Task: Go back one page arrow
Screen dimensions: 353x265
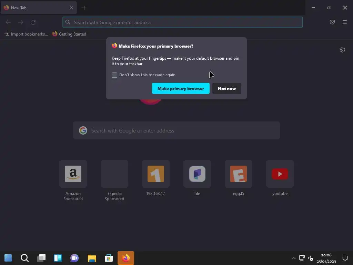Action: (x=8, y=22)
